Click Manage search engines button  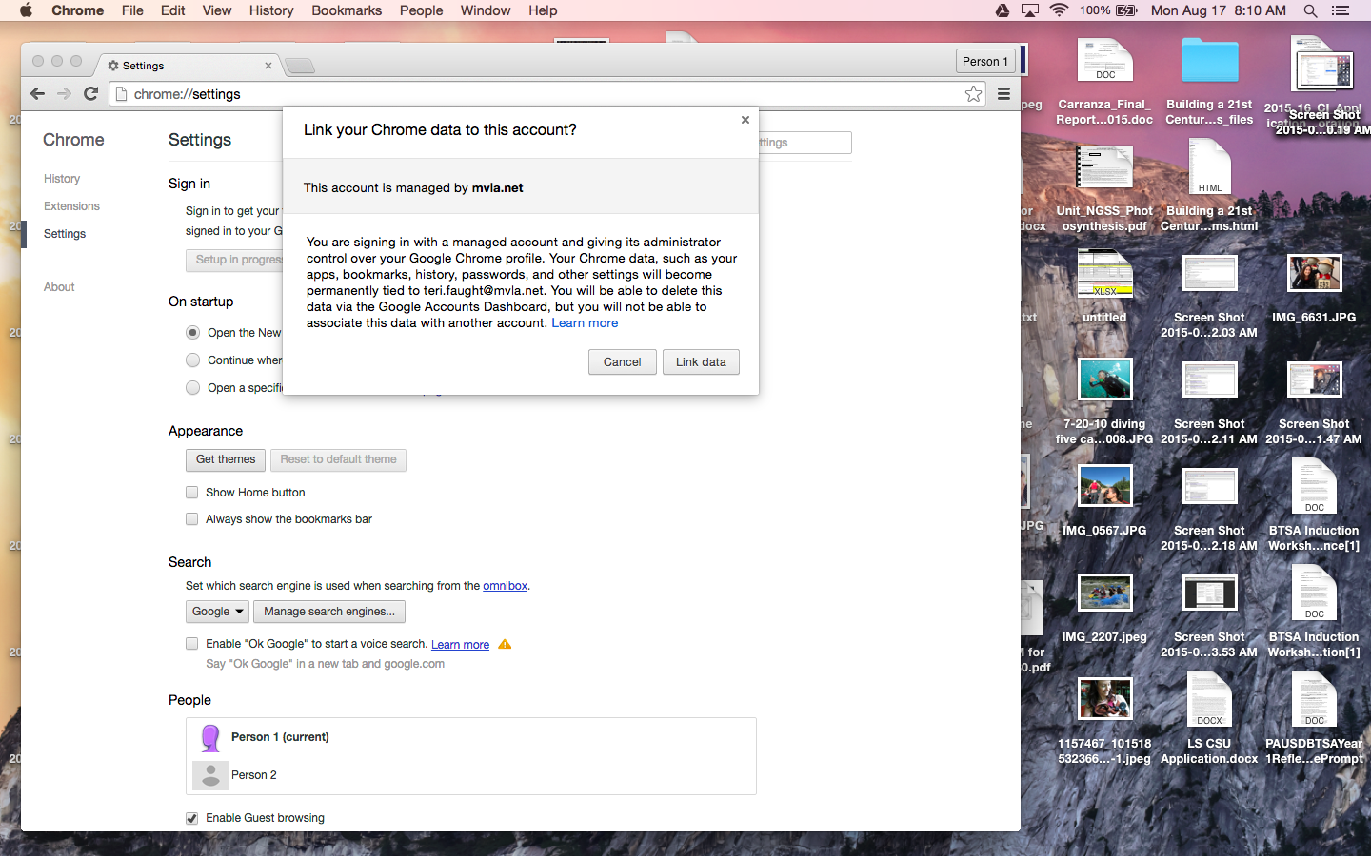(x=329, y=612)
